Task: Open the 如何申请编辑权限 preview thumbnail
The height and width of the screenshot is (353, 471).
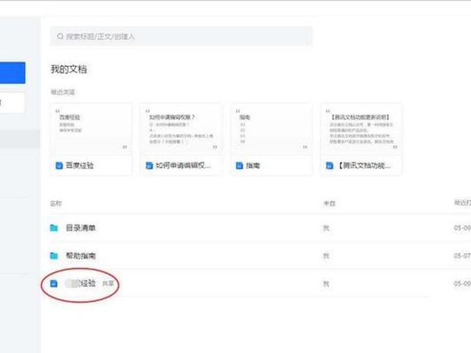Action: coord(181,129)
